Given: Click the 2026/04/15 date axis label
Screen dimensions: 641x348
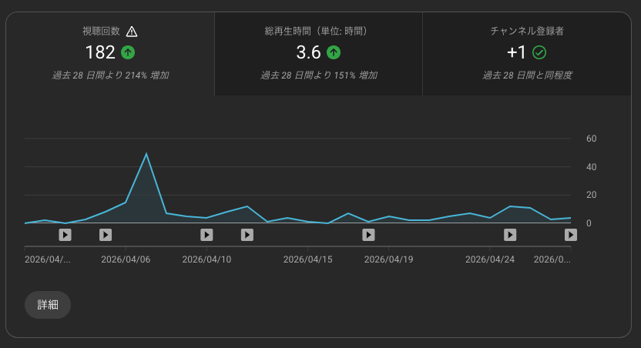Looking at the screenshot, I should (308, 259).
